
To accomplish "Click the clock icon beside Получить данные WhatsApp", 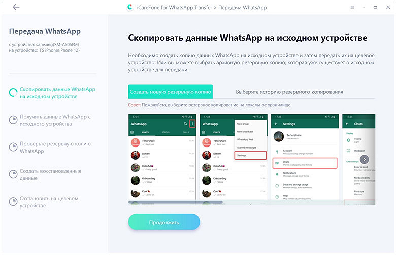I will [13, 120].
